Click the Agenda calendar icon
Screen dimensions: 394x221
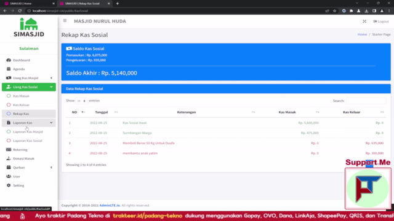9,69
